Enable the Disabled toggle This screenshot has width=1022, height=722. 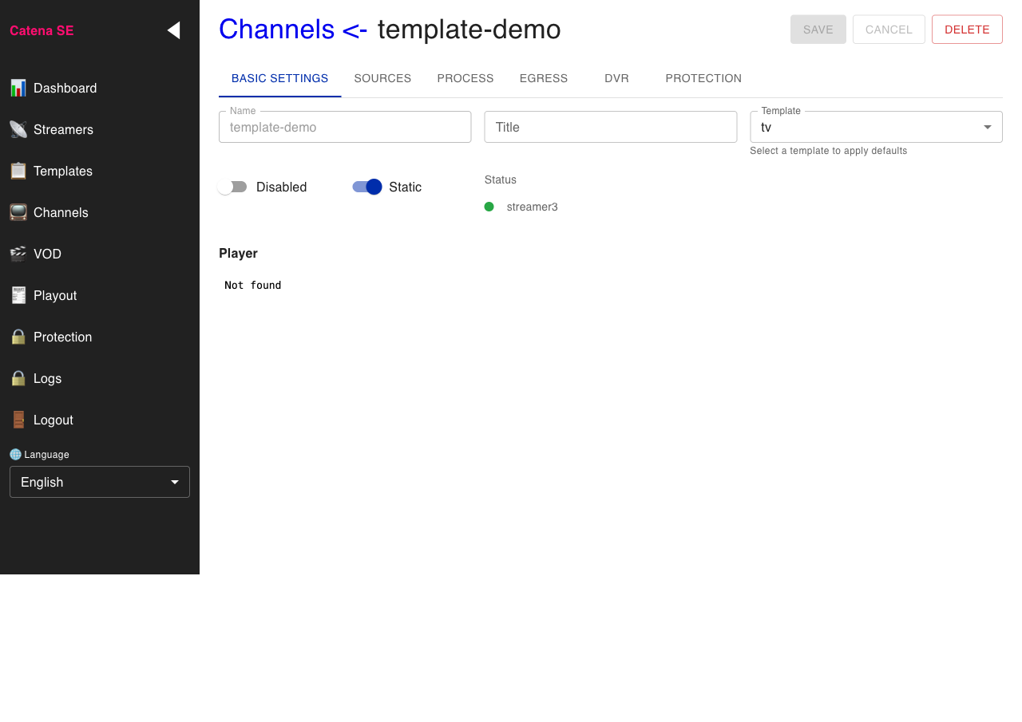point(232,187)
